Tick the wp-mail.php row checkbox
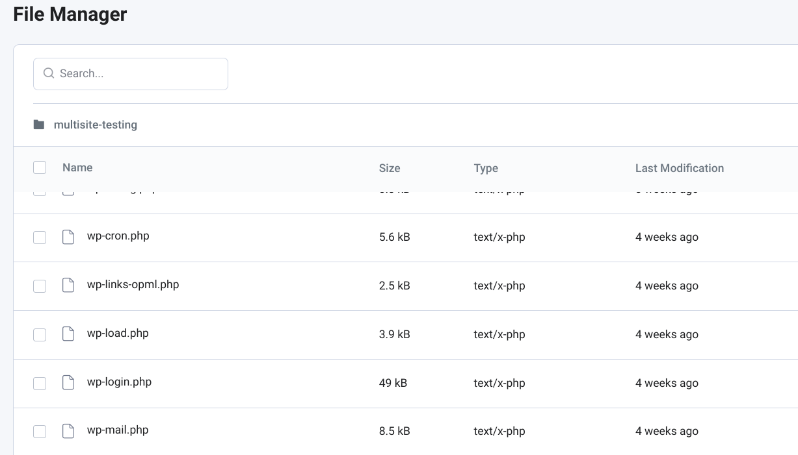 tap(40, 432)
